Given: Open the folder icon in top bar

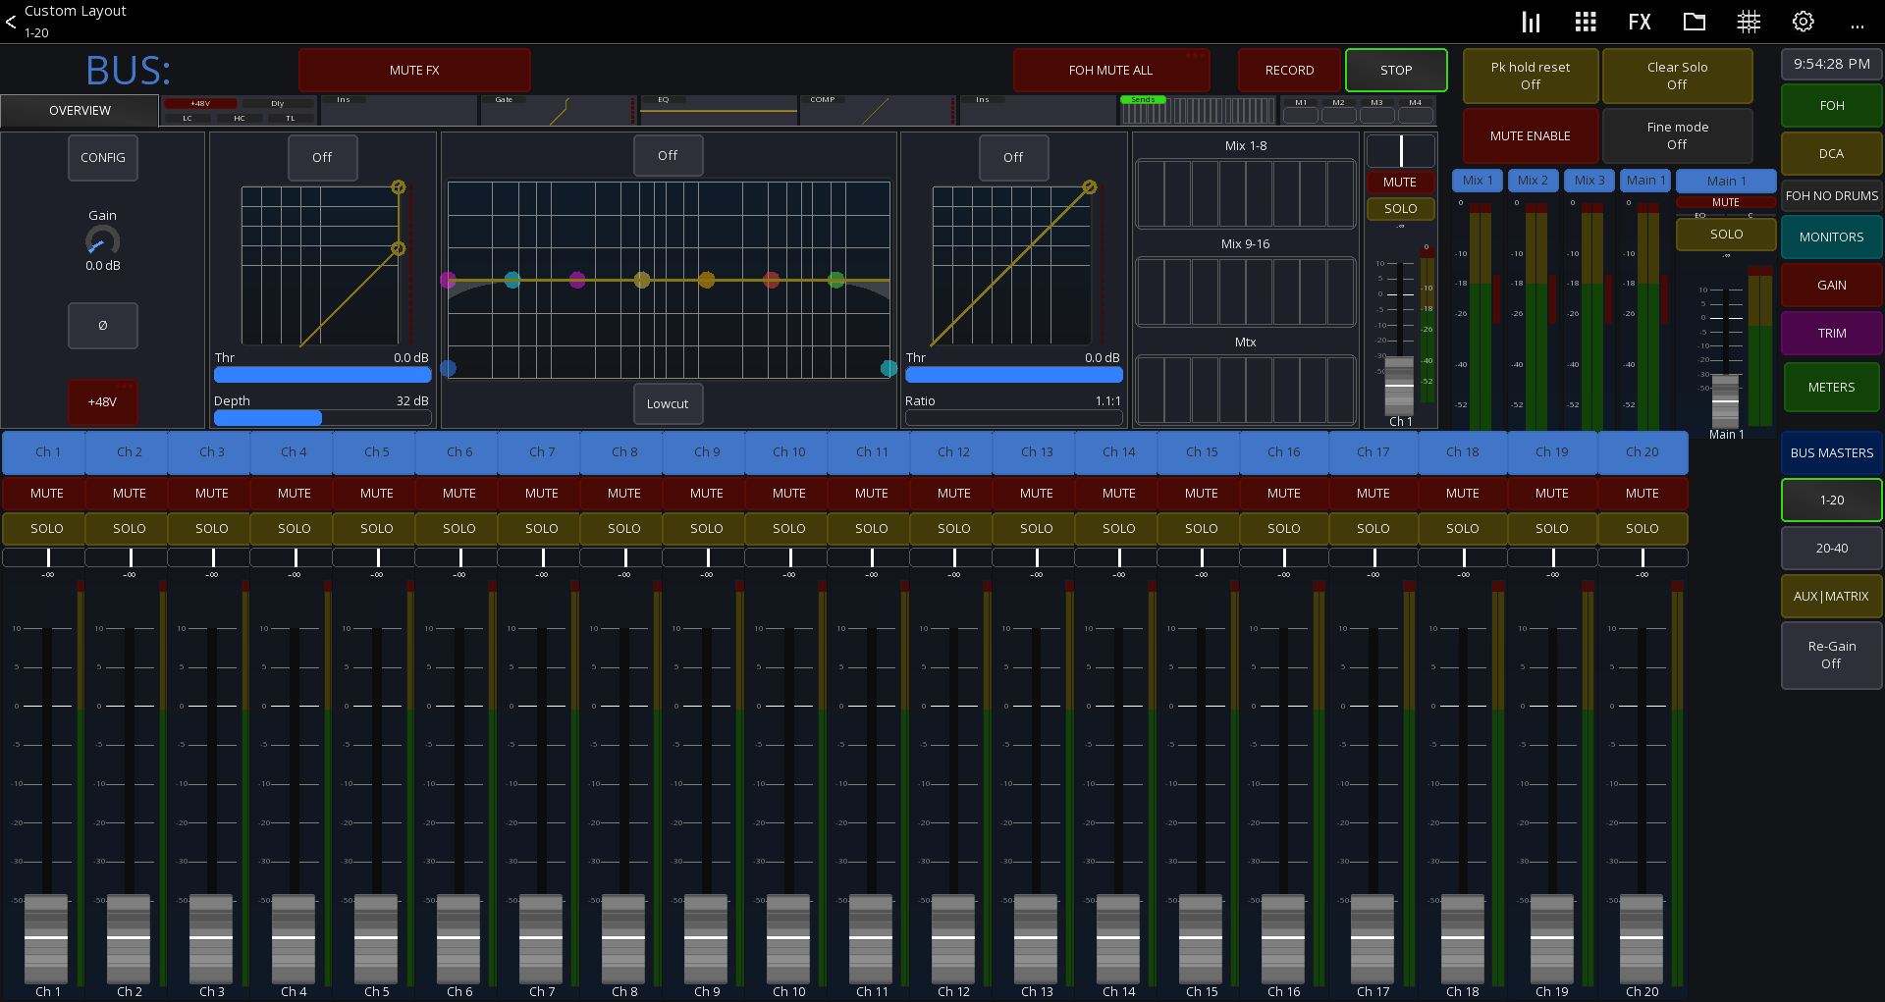Looking at the screenshot, I should [1694, 22].
